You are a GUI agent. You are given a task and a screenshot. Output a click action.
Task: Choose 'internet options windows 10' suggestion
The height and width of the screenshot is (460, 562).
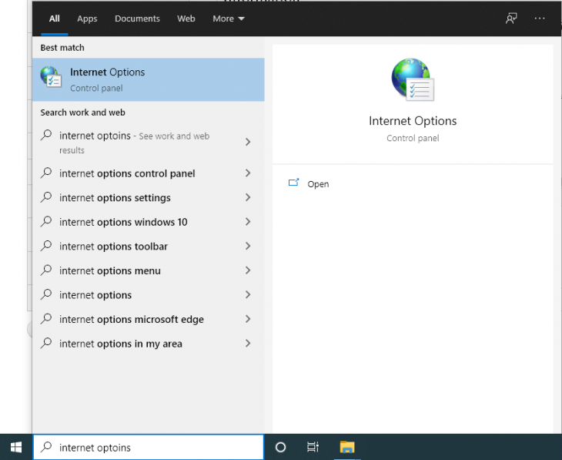click(149, 222)
